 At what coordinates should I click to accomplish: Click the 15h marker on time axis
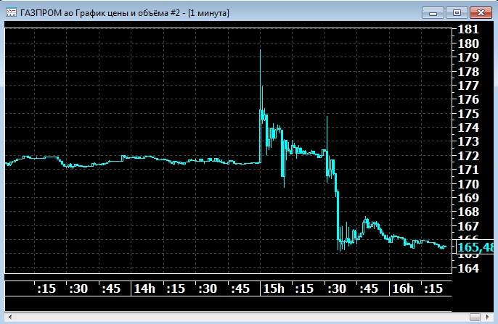click(x=273, y=288)
